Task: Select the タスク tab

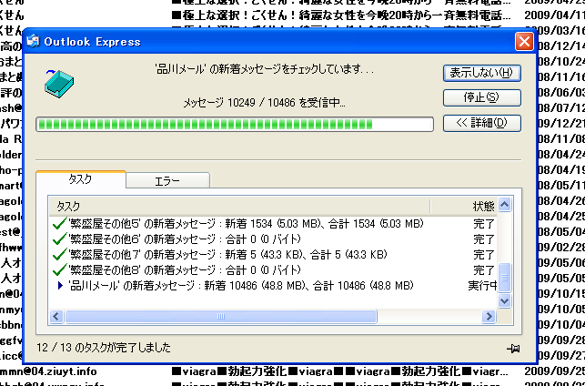Action: 80,179
